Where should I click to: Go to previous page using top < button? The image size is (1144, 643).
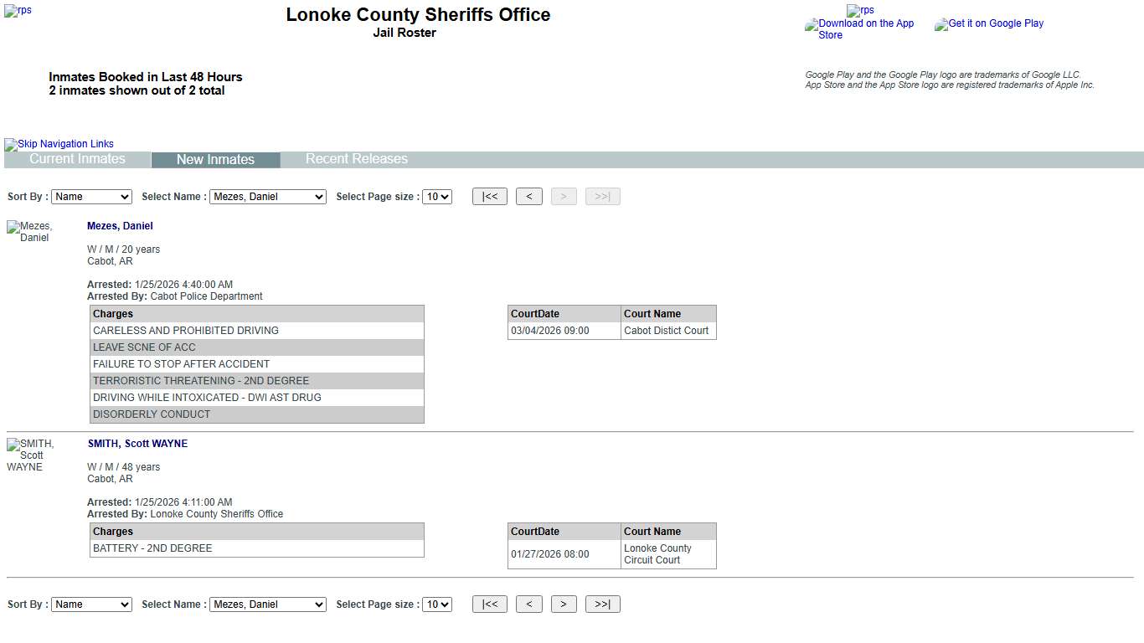528,197
